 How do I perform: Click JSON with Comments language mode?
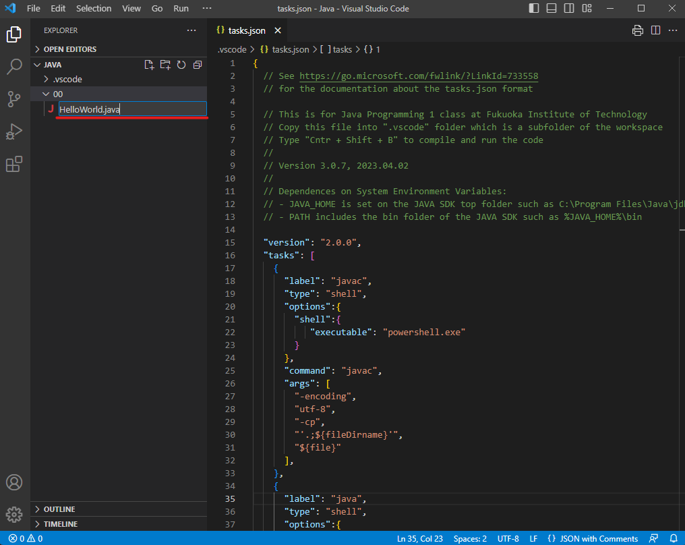pos(592,538)
